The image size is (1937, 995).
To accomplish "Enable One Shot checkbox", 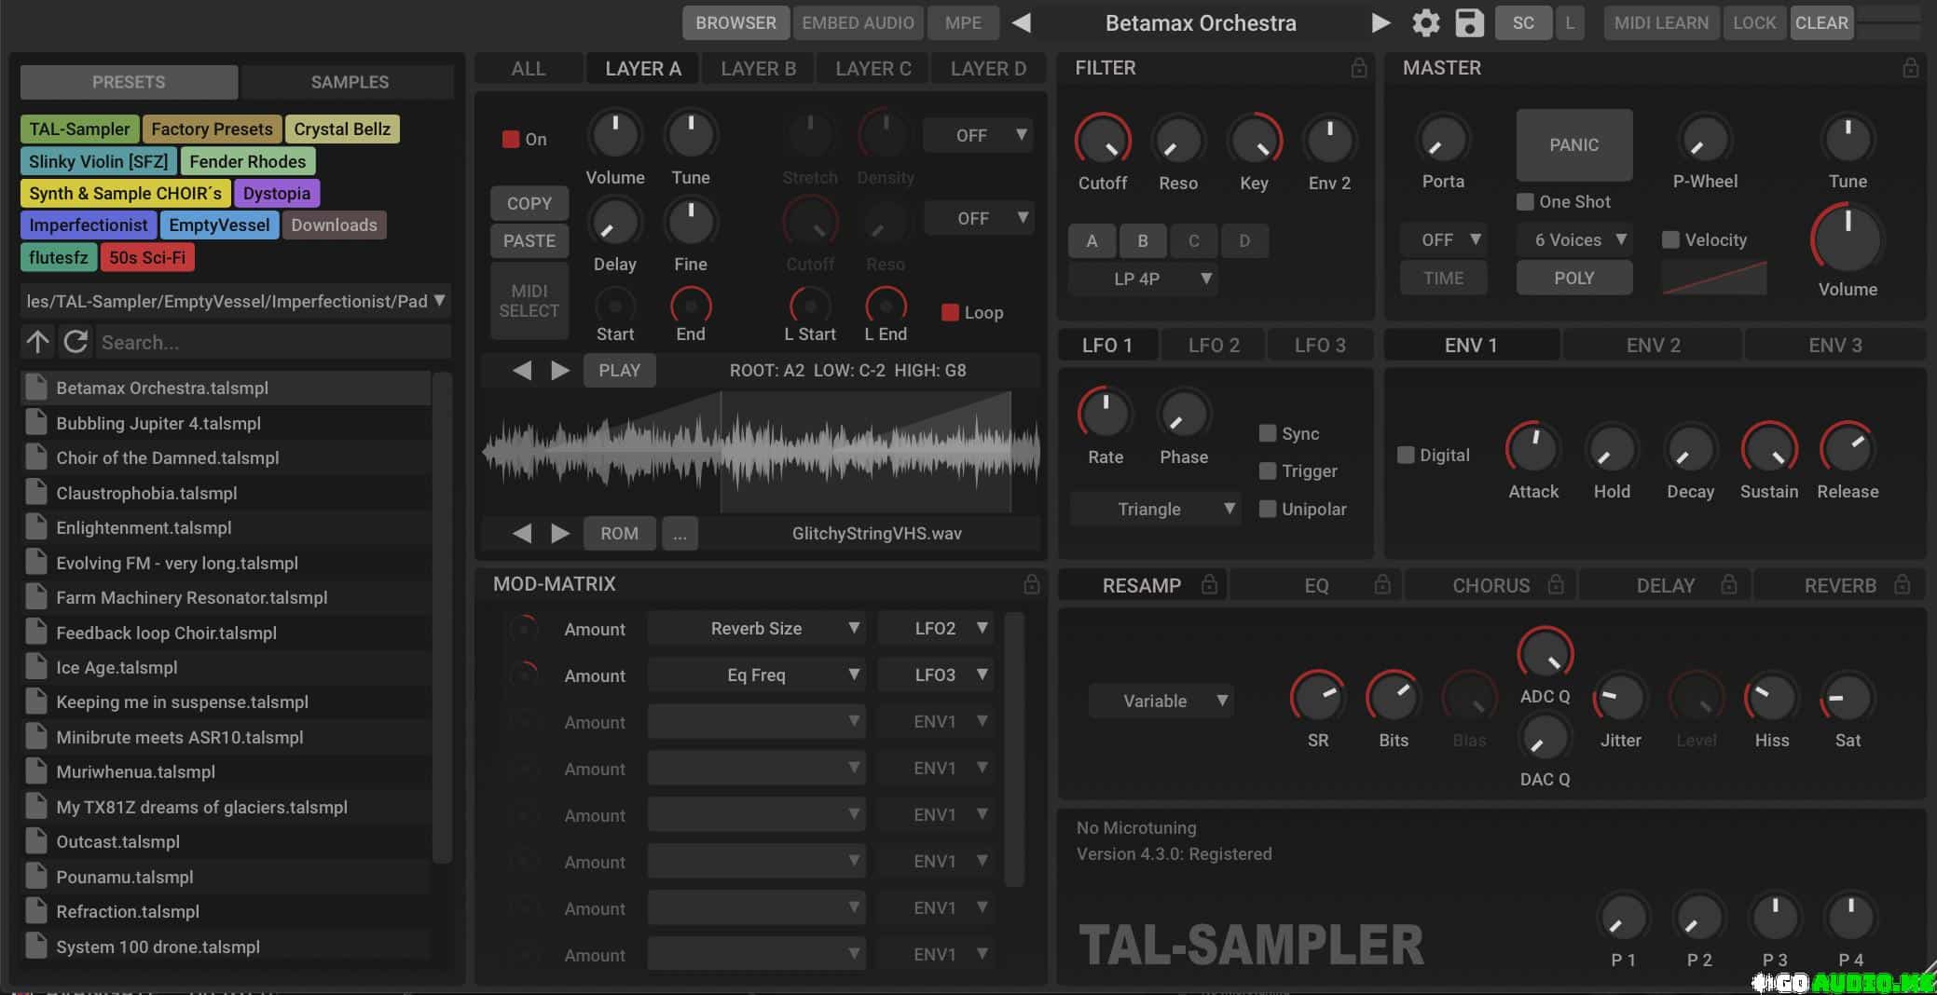I will pos(1525,201).
